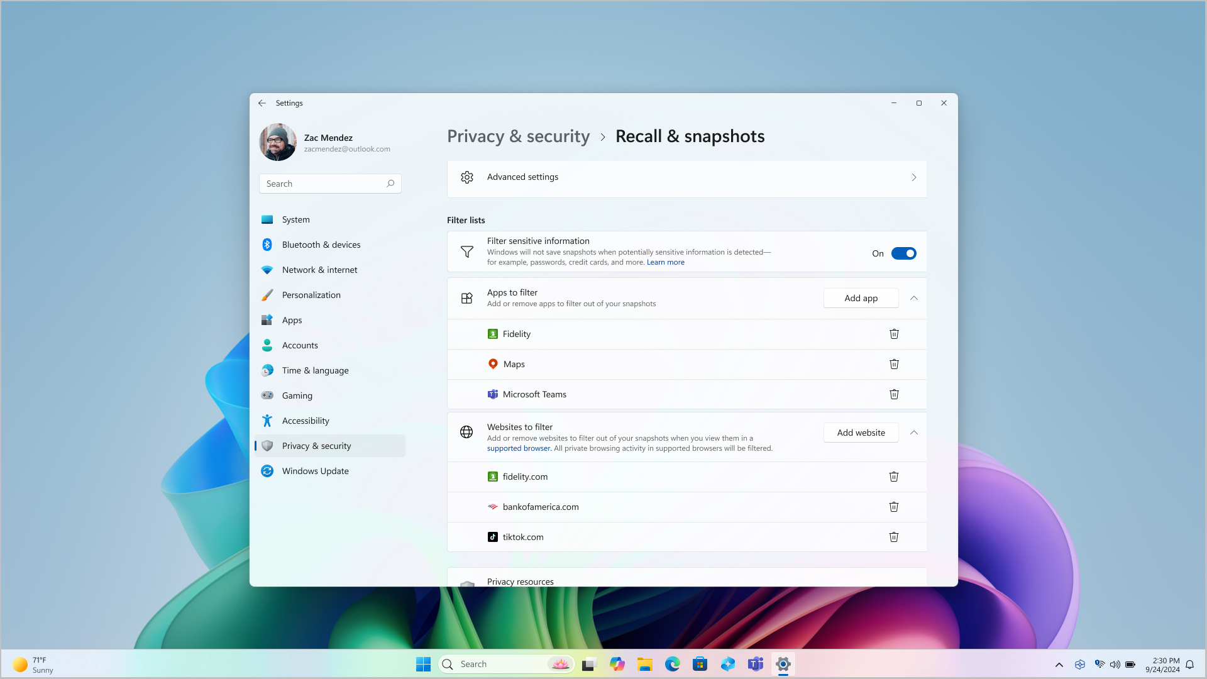Click the Microsoft Teams icon in filter list
This screenshot has width=1207, height=679.
[x=493, y=394]
